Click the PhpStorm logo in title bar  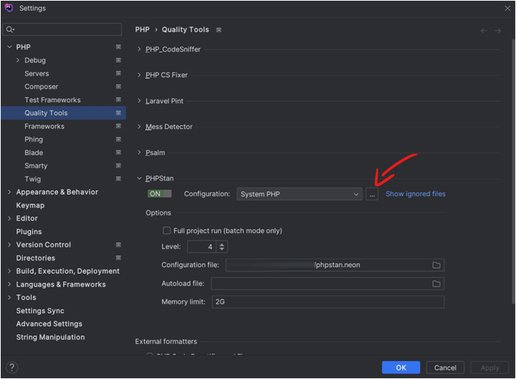pos(9,8)
